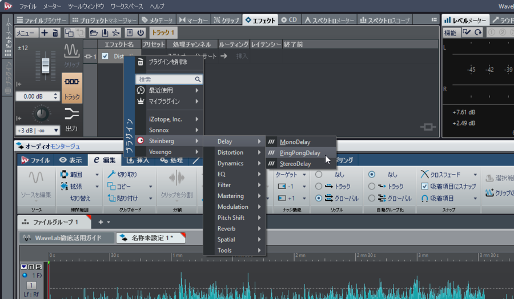Click the 拡張 extend icon
This screenshot has height=299, width=514.
point(64,186)
